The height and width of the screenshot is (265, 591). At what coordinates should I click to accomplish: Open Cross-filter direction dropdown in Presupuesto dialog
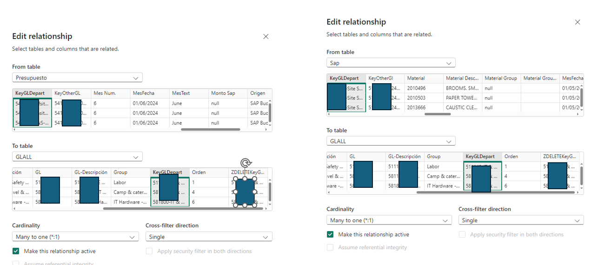coord(209,237)
